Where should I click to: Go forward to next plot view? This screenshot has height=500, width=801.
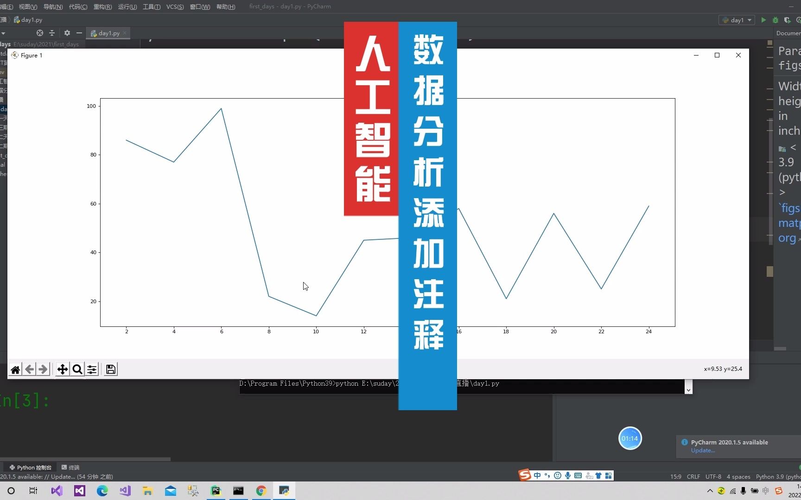[x=44, y=369]
